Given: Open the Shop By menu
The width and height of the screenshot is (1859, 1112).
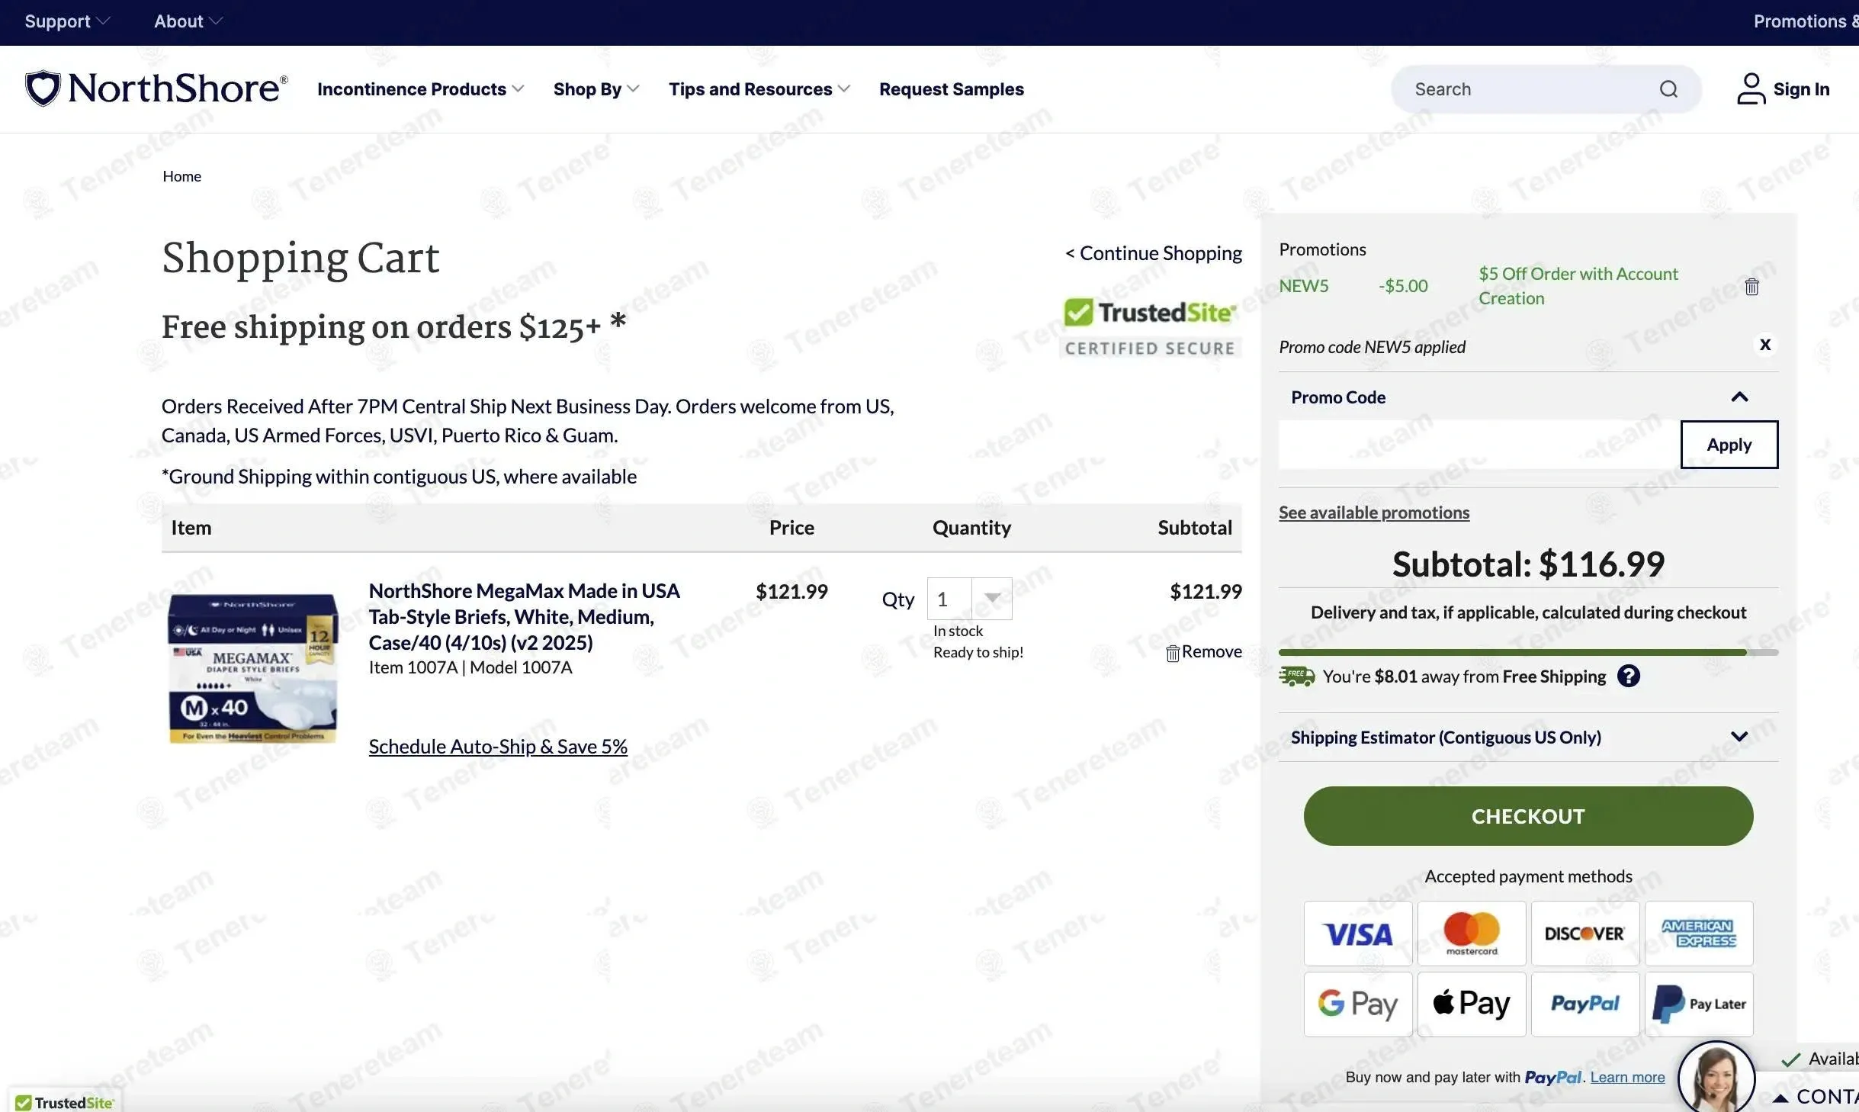Looking at the screenshot, I should point(596,89).
